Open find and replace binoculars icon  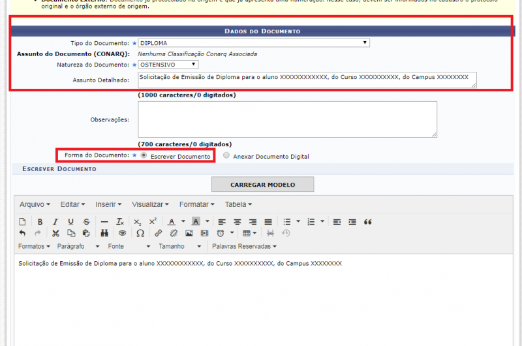click(x=104, y=233)
